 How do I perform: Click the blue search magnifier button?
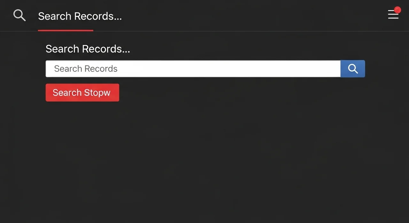353,69
